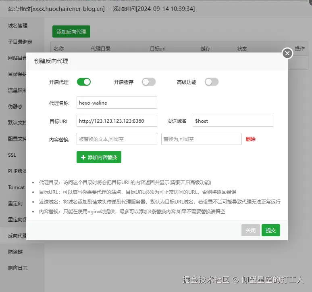Click the 替换为 input field
Viewport: 312px width, 292px height.
(x=202, y=139)
